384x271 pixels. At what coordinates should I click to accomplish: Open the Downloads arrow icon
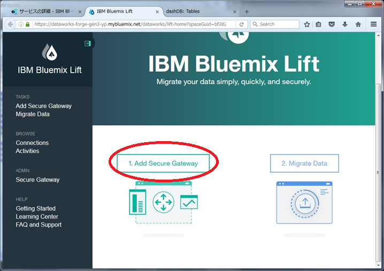pyautogui.click(x=345, y=25)
